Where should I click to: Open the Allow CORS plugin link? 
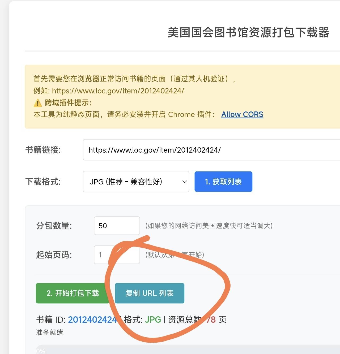click(x=242, y=114)
